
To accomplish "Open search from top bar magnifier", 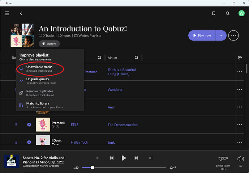I will click(x=228, y=13).
